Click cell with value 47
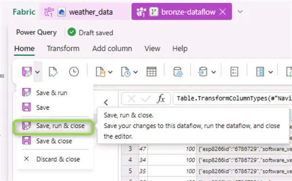 143,149
